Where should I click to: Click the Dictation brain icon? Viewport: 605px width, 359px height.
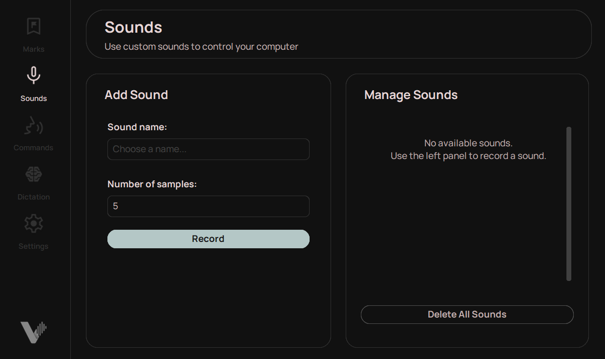pyautogui.click(x=33, y=174)
